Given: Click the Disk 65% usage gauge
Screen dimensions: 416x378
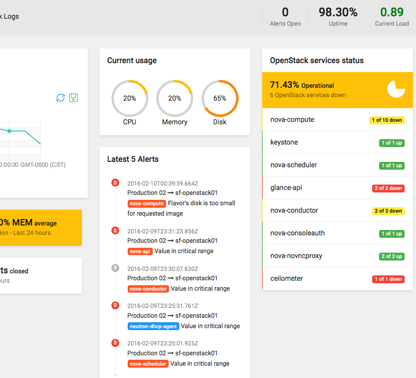Looking at the screenshot, I should [x=220, y=98].
